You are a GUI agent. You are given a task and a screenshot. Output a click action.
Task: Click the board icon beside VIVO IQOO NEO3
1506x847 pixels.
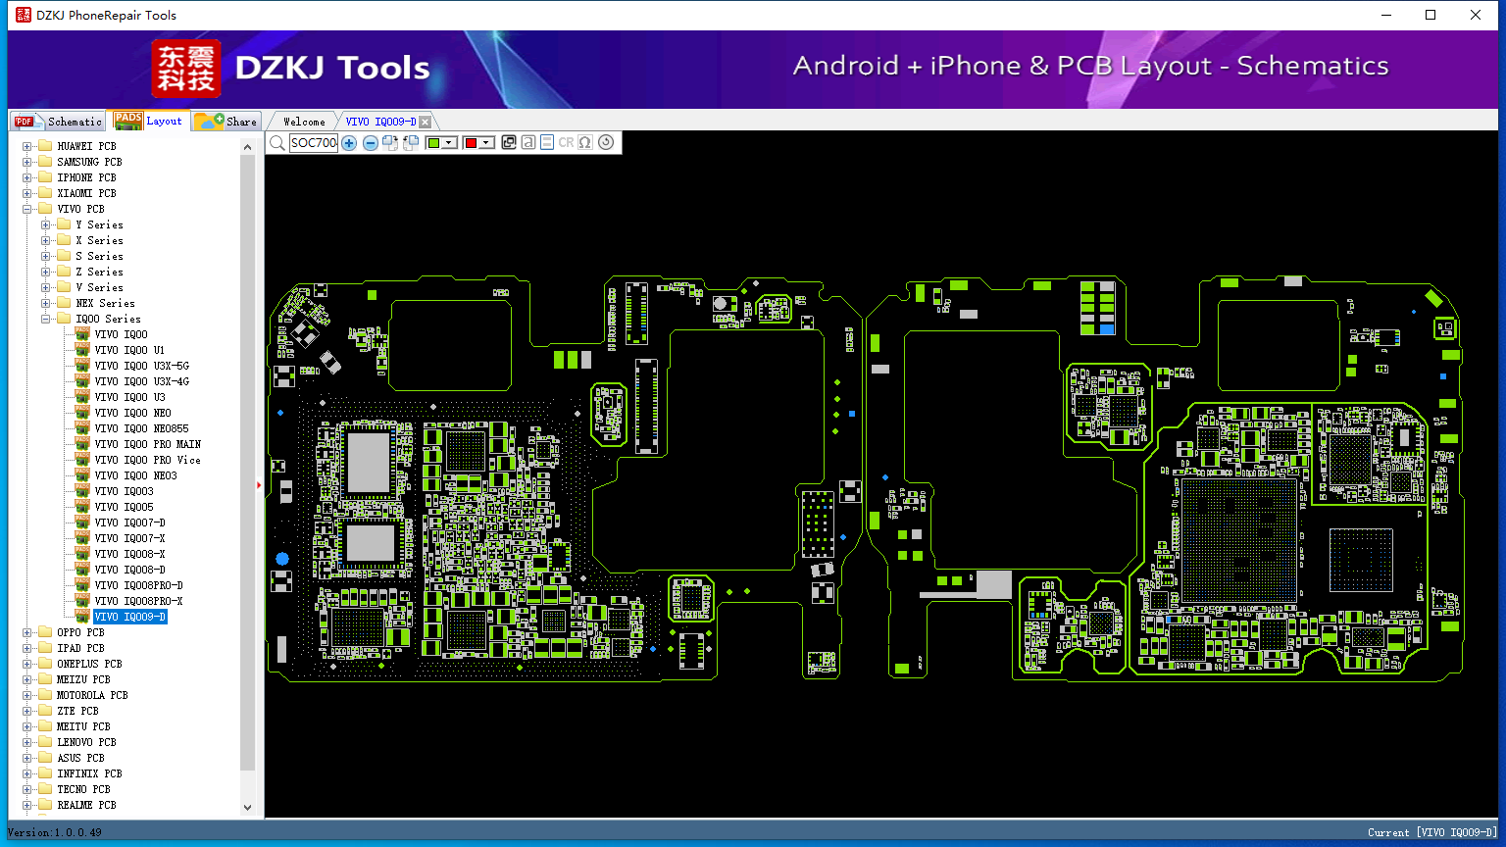(83, 475)
